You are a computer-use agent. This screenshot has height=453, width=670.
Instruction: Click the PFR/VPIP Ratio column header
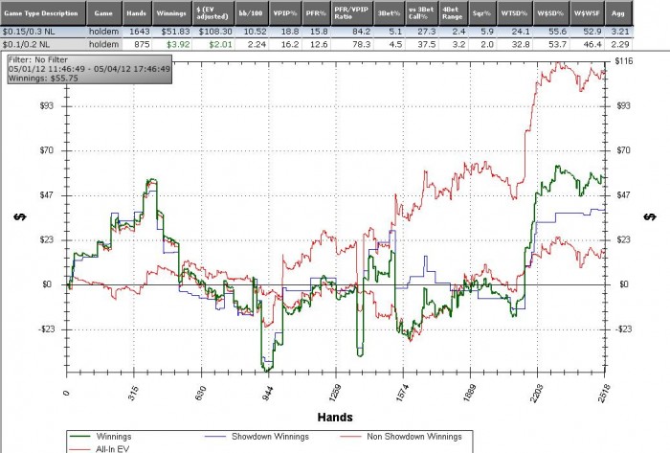(352, 13)
